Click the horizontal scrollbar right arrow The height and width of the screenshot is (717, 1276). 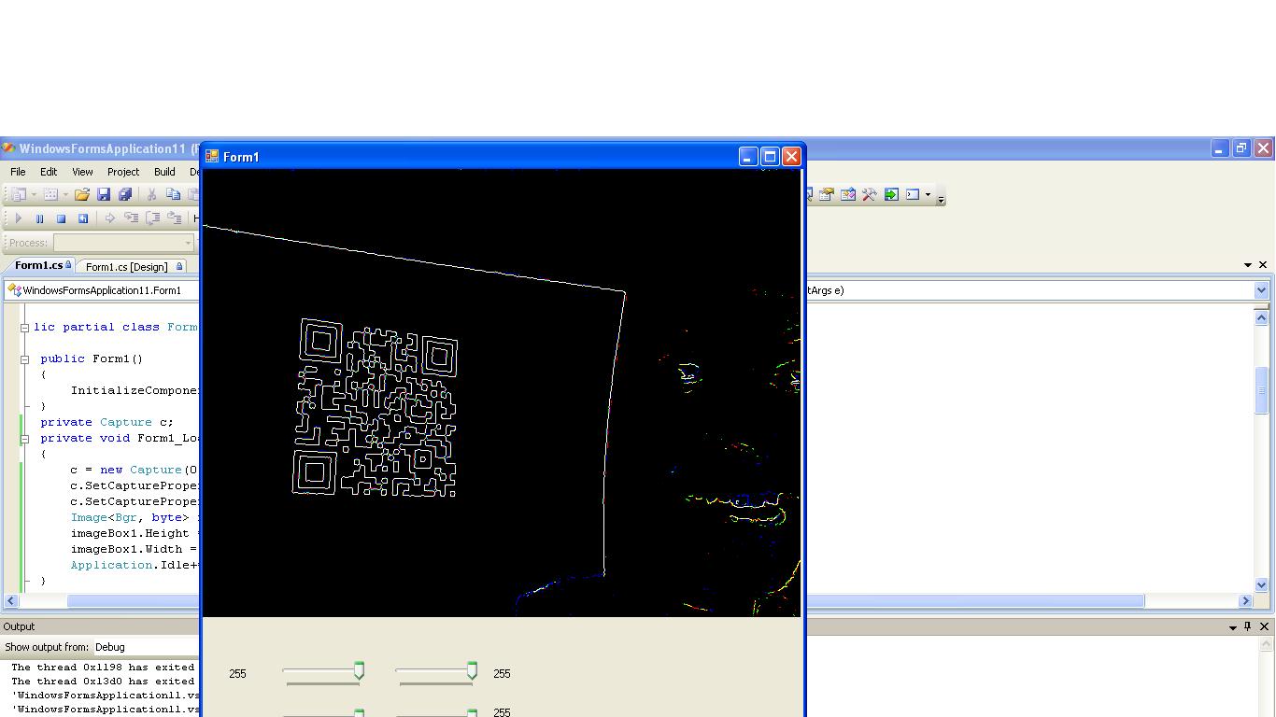1245,600
